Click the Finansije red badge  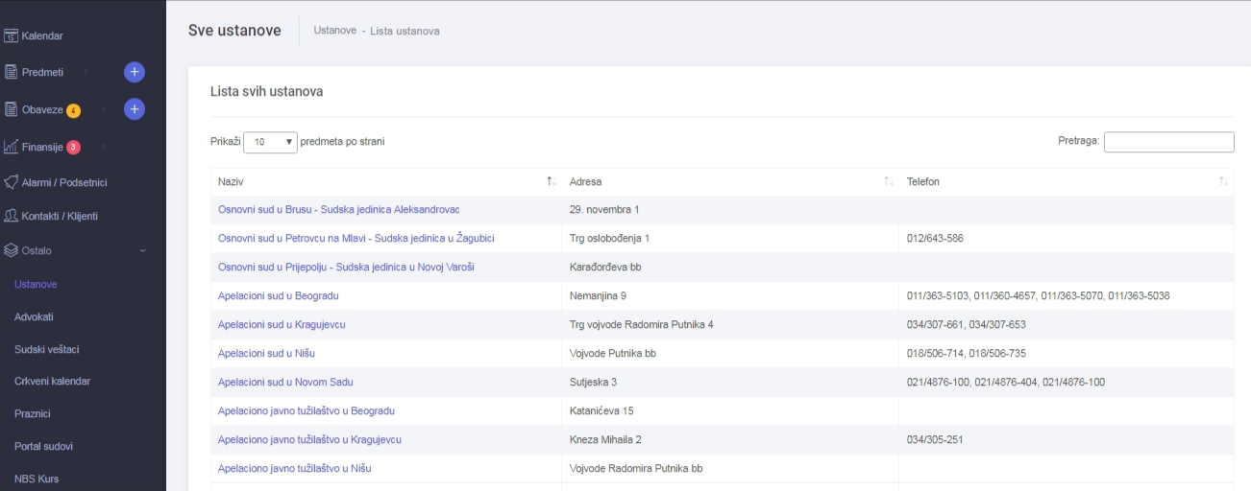pyautogui.click(x=73, y=147)
